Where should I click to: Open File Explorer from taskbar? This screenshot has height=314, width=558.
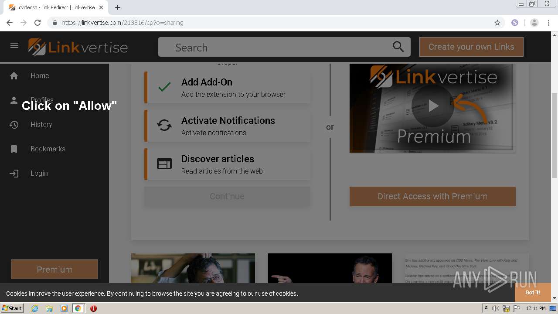click(x=49, y=308)
